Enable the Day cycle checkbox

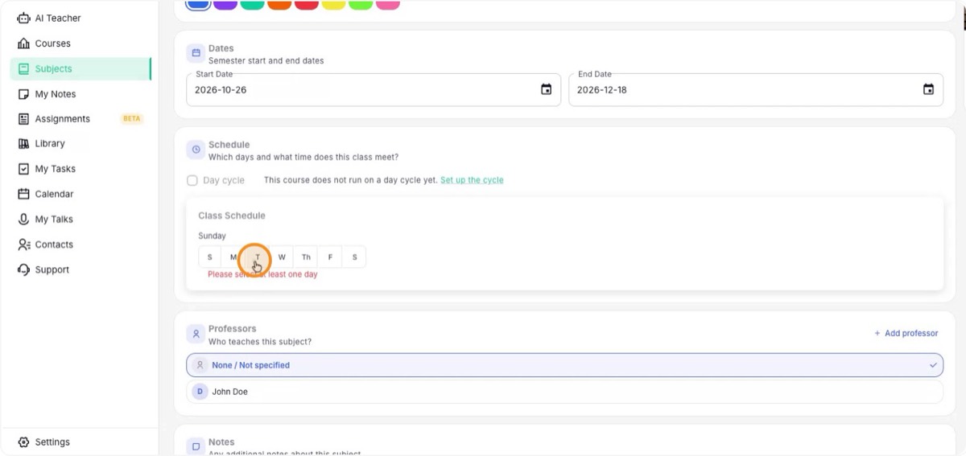[192, 180]
